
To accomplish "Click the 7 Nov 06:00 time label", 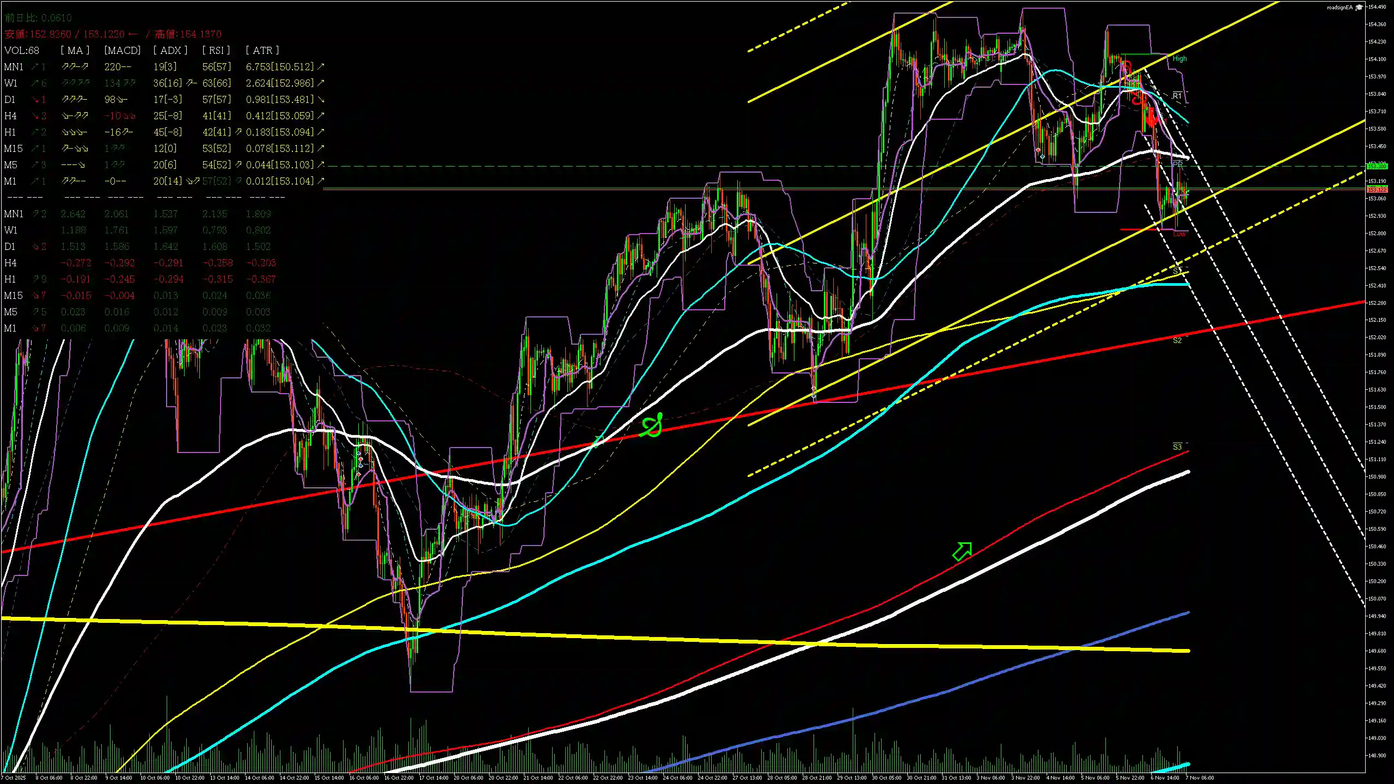I will pyautogui.click(x=1200, y=777).
